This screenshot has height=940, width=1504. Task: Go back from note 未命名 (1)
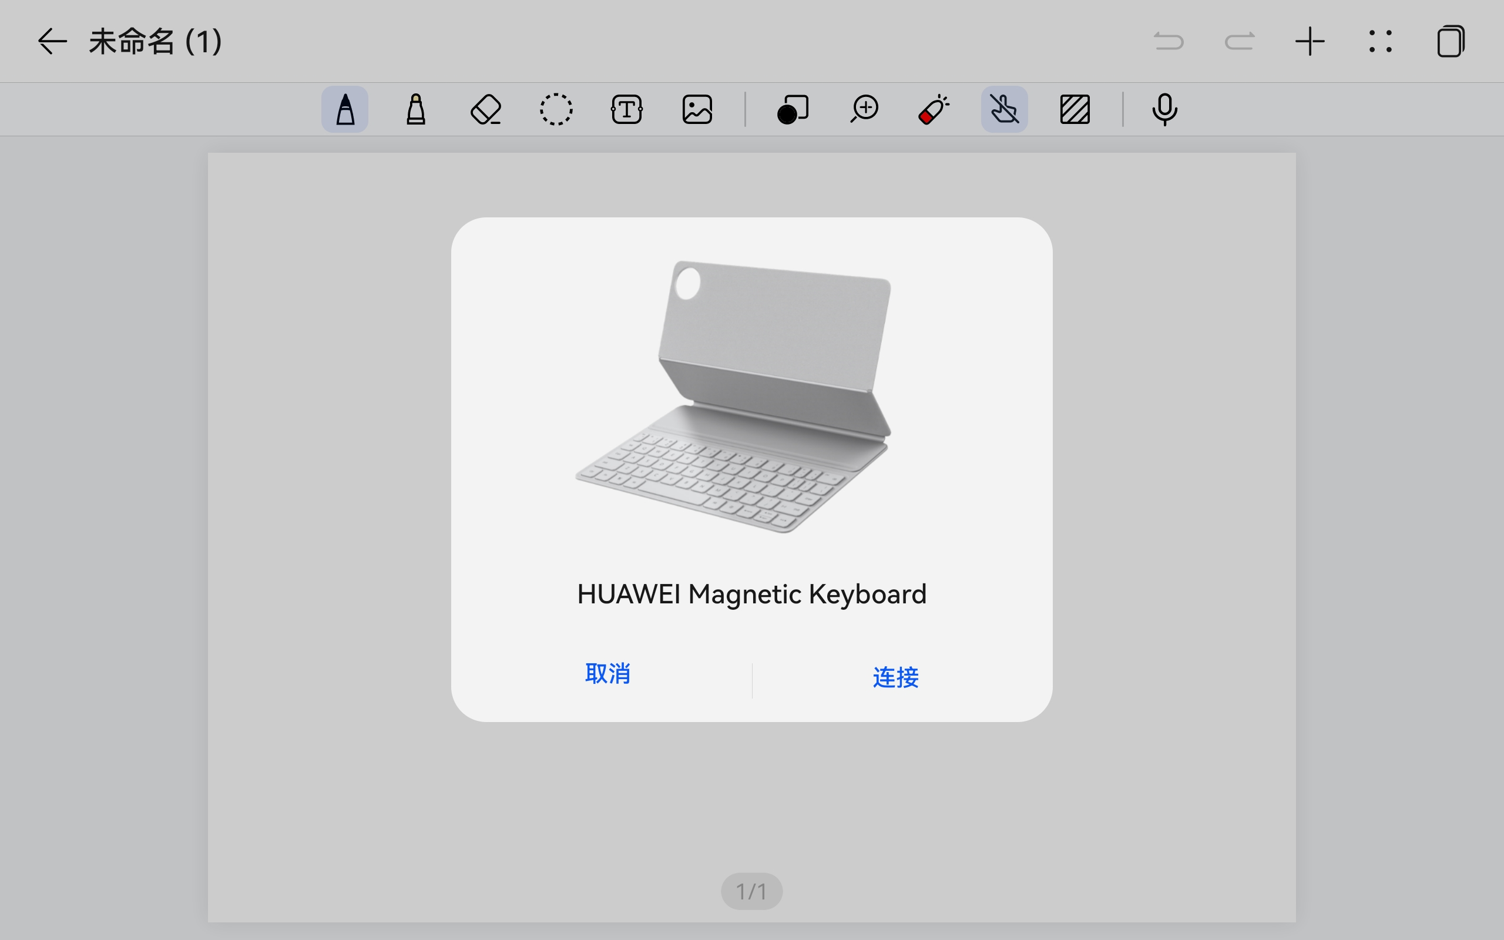(52, 42)
